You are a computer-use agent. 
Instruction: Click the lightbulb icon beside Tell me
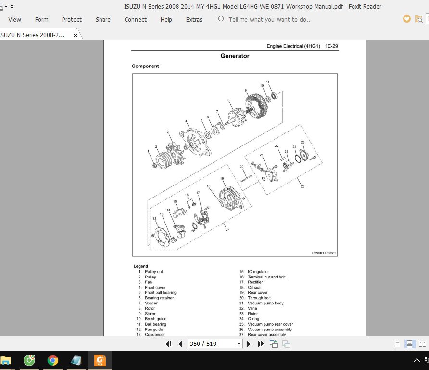[x=221, y=19]
